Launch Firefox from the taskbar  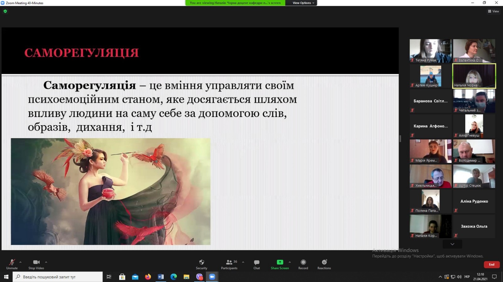coord(148,277)
